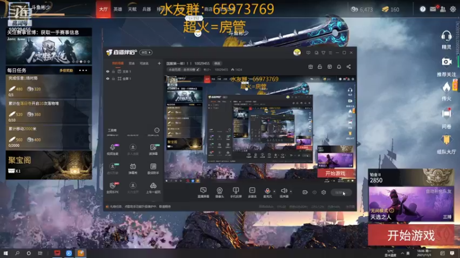Add a new scene with the plus icon
This screenshot has height=258, width=460.
159,63
